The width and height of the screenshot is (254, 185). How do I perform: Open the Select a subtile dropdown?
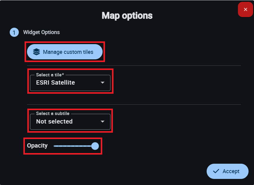pos(70,122)
